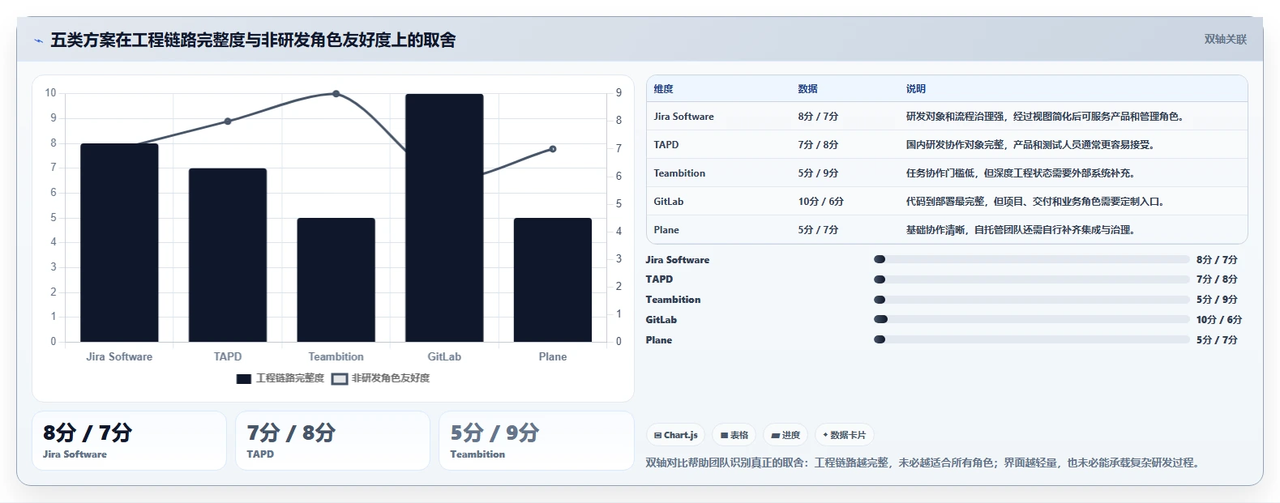Toggle the 工程链路完整度 legend swatch
The width and height of the screenshot is (1280, 503).
pyautogui.click(x=244, y=378)
